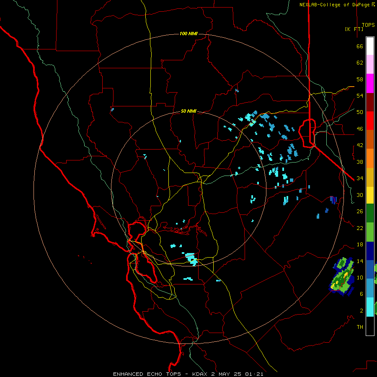Select the '50 NMI' range ring label

pyautogui.click(x=188, y=111)
